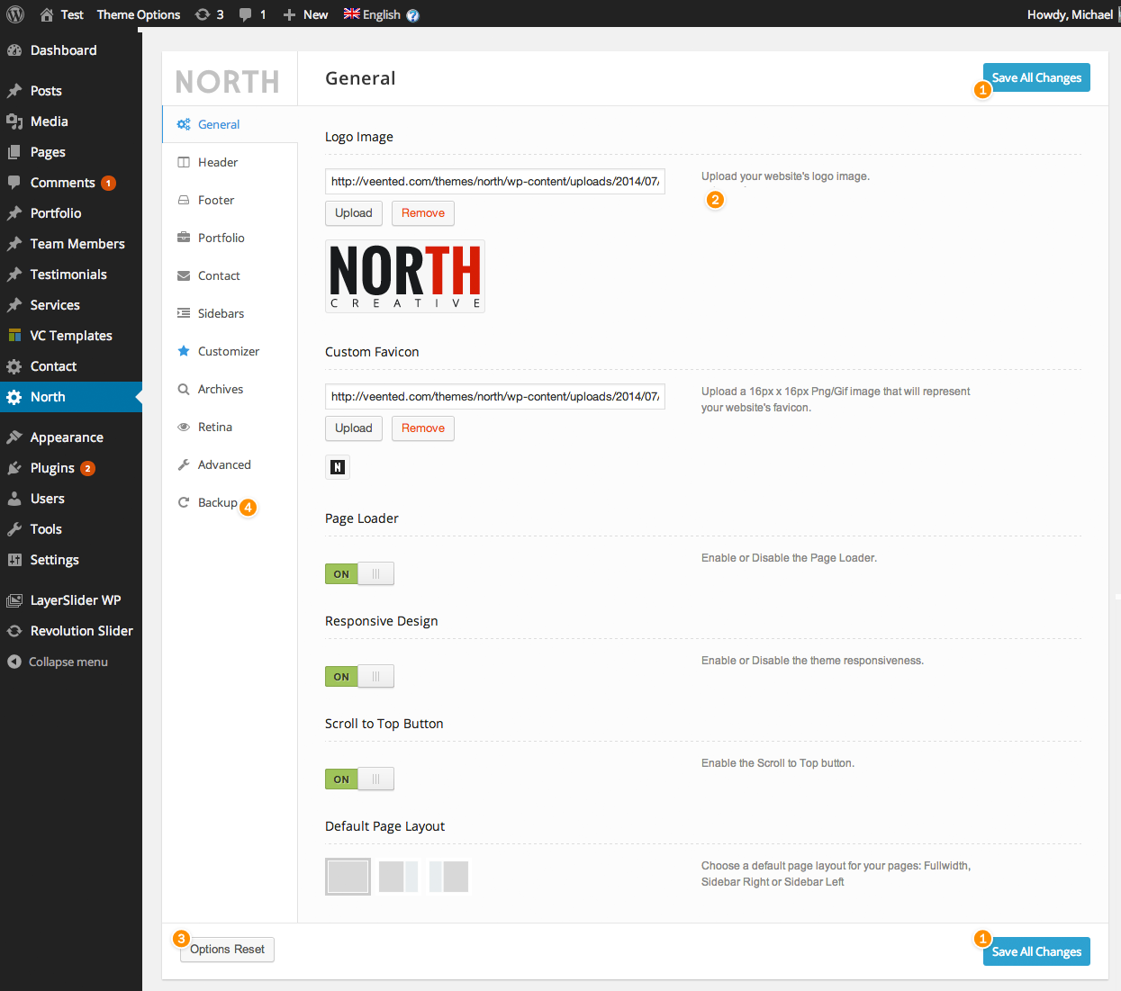The width and height of the screenshot is (1121, 991).
Task: Remove the custom favicon
Action: coord(423,428)
